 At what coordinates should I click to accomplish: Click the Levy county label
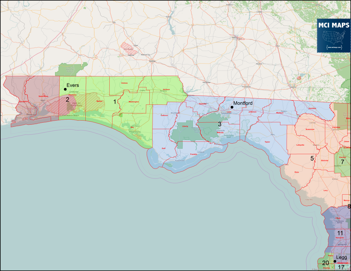click(326, 190)
